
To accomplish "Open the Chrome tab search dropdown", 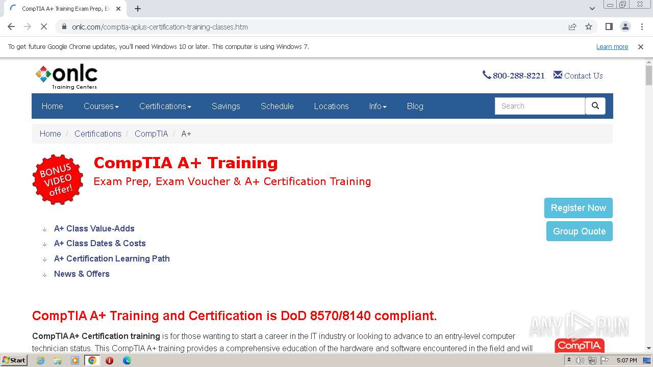I will click(x=592, y=9).
